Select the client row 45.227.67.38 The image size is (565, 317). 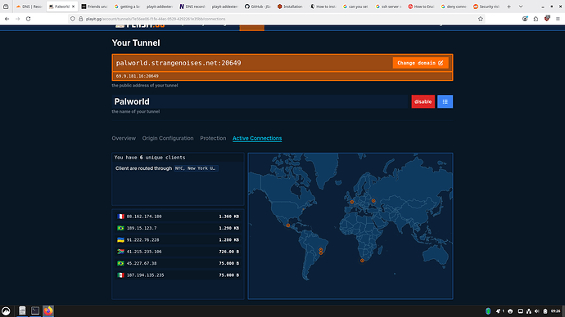point(178,263)
